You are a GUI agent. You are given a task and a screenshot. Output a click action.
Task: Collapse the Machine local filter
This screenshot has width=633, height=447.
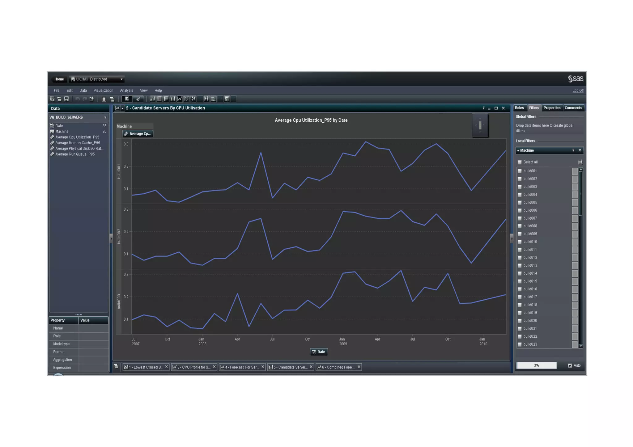tap(518, 151)
